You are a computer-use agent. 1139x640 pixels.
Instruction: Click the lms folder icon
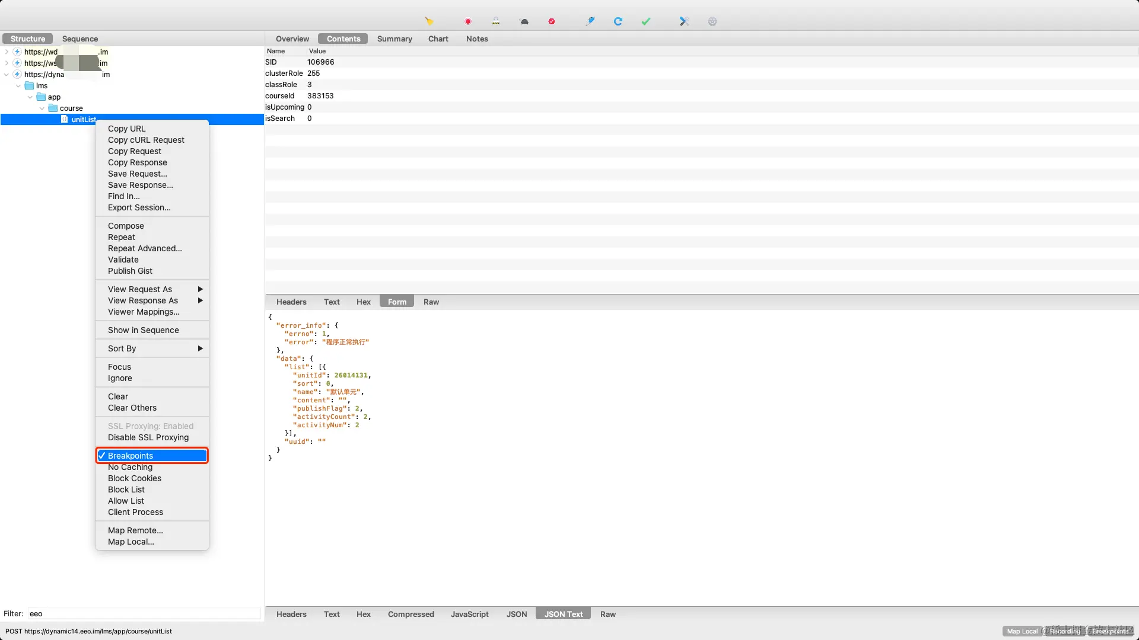tap(29, 86)
